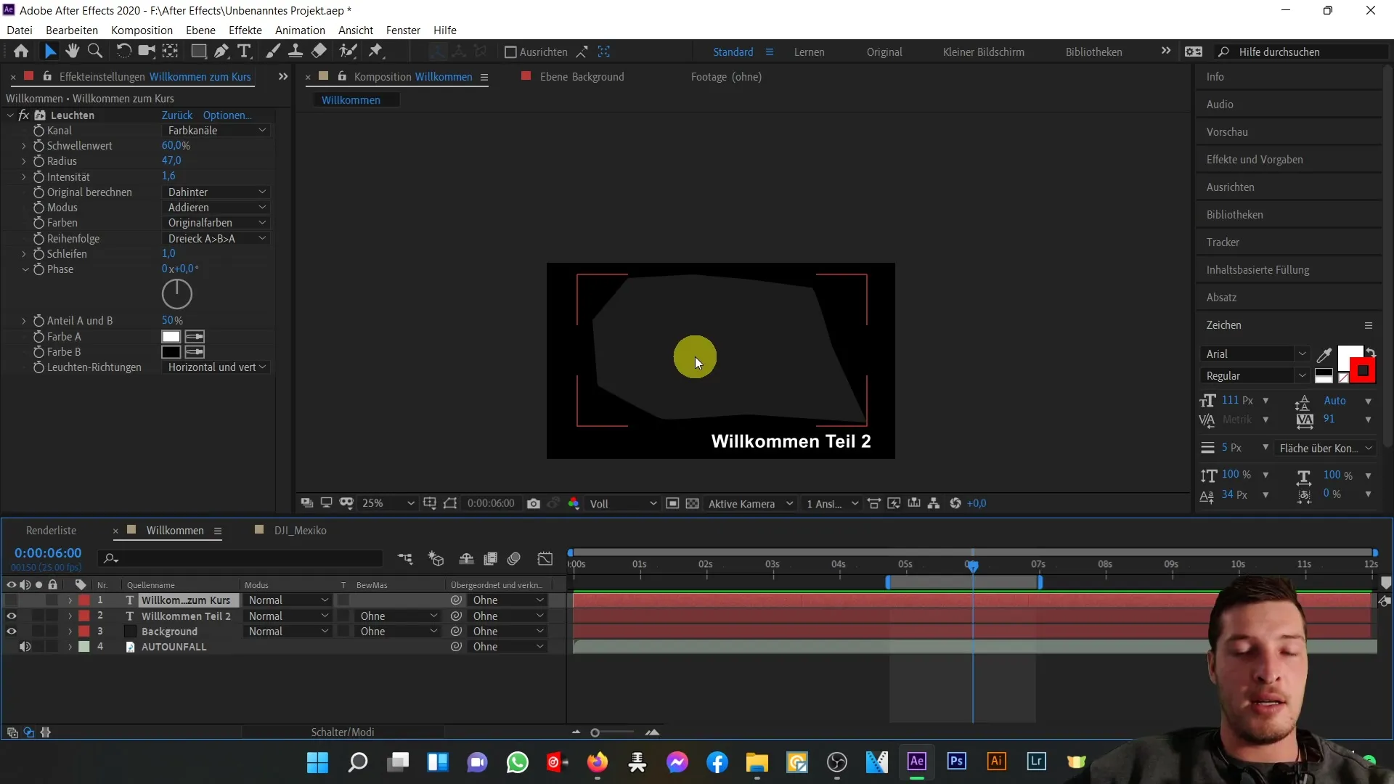Toggle solo for Willkommen Teil 2 layer
This screenshot has width=1394, height=784.
point(39,616)
